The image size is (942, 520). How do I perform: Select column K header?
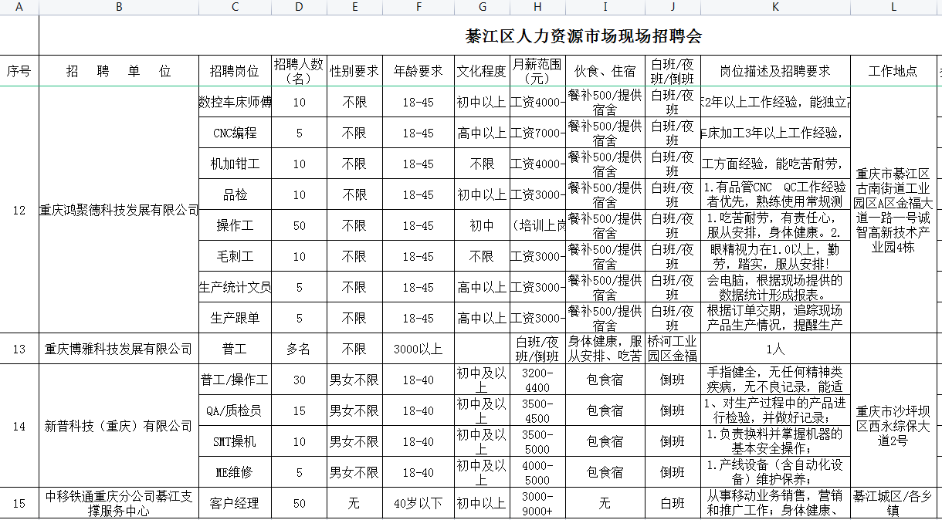point(775,7)
